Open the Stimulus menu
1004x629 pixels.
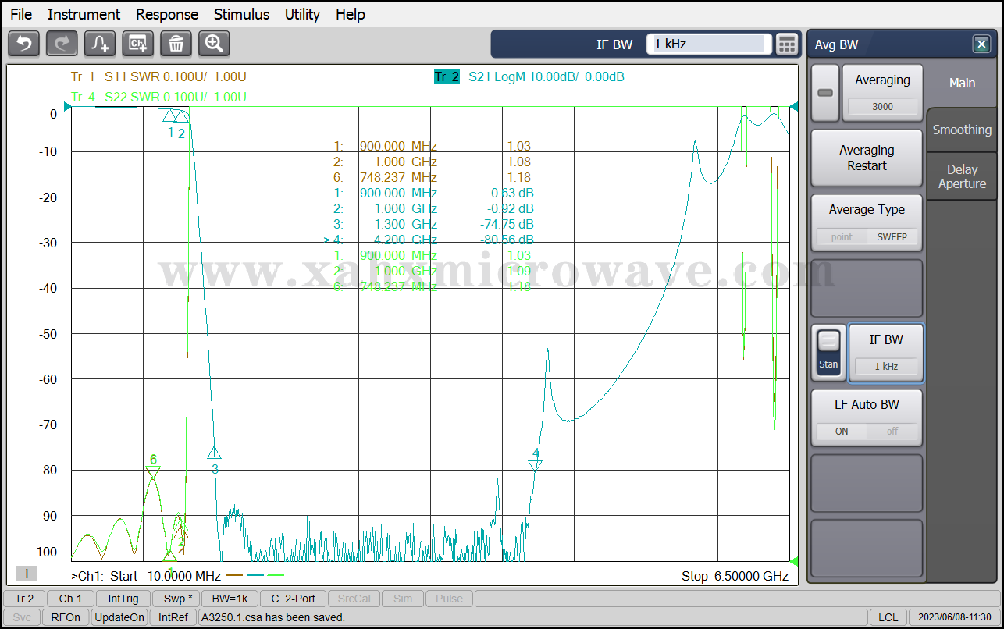(241, 14)
